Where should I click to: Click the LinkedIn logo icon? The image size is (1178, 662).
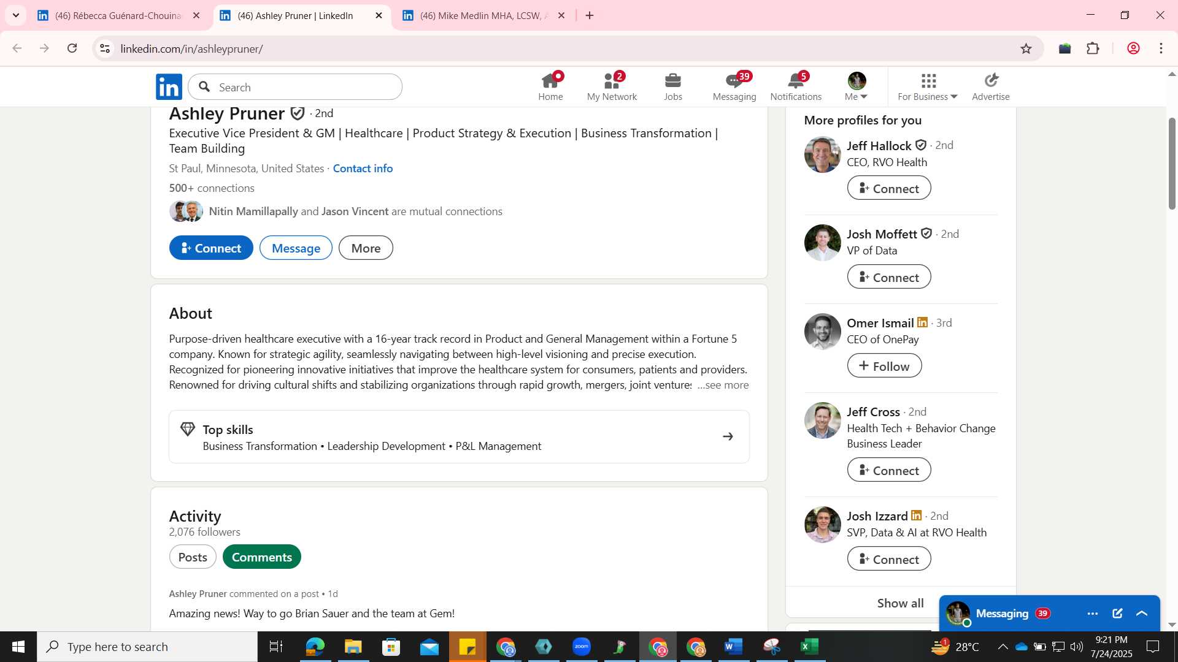(x=169, y=87)
